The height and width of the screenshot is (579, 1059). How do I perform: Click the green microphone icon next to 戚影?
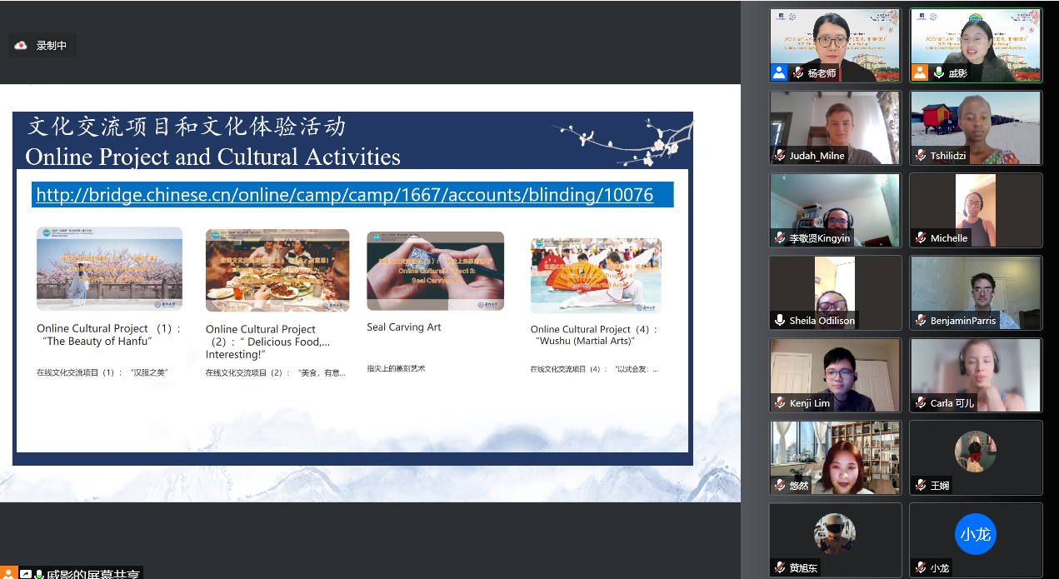click(939, 73)
